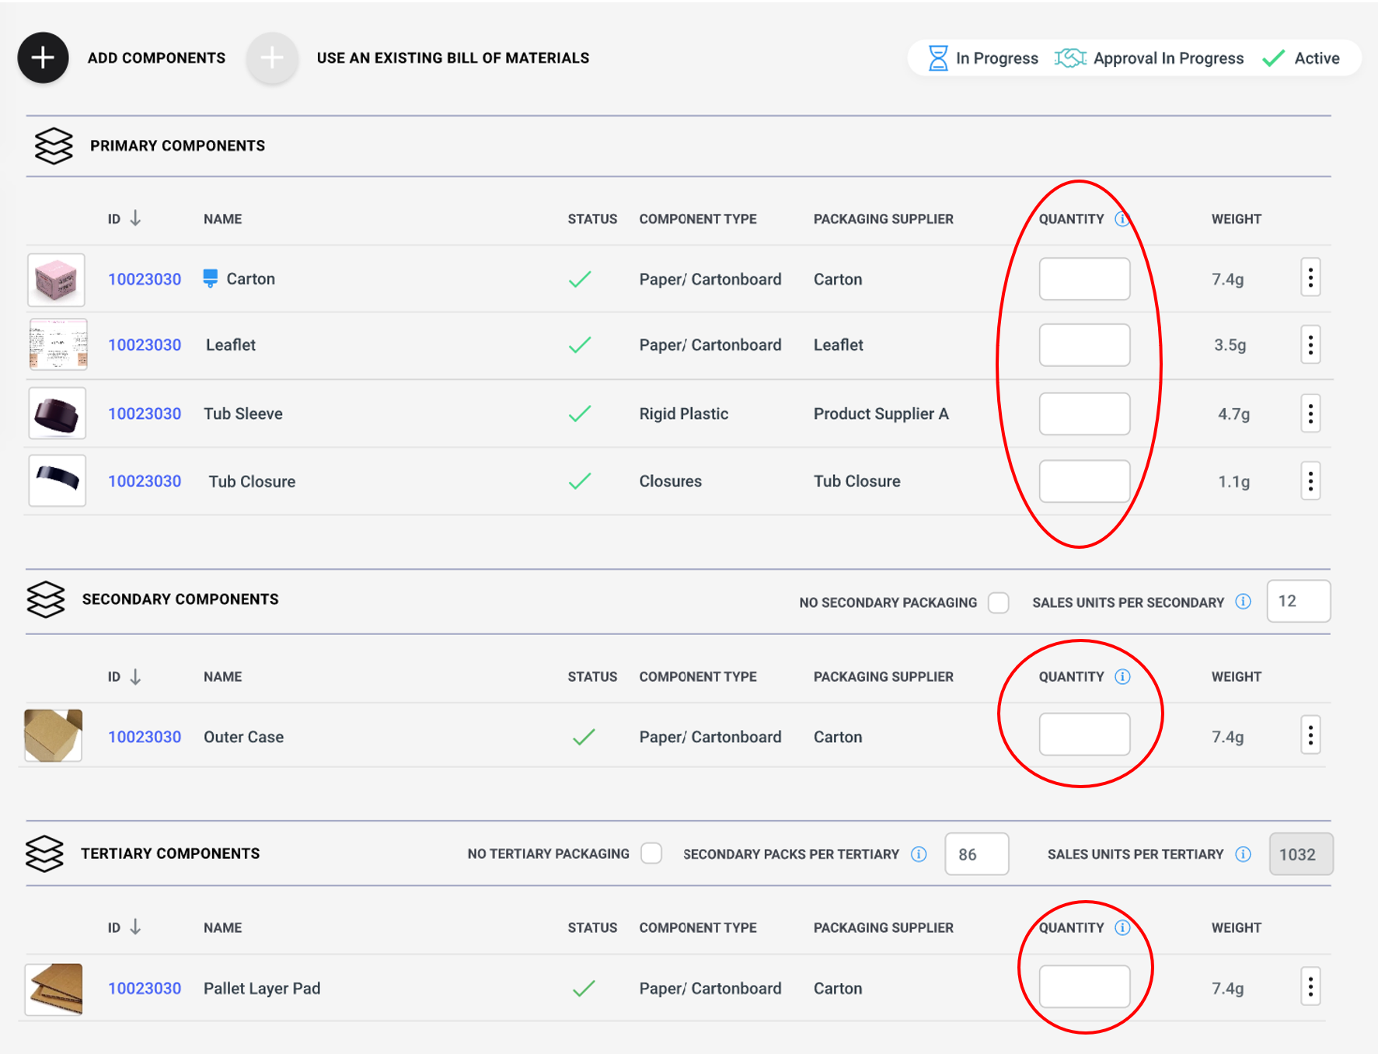Screen dimensions: 1378x1054
Task: Click the Secondary Packs Per Tertiary field
Action: [976, 854]
